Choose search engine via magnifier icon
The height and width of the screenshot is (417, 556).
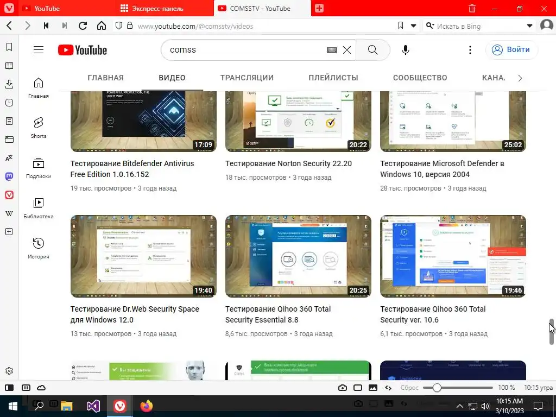430,26
